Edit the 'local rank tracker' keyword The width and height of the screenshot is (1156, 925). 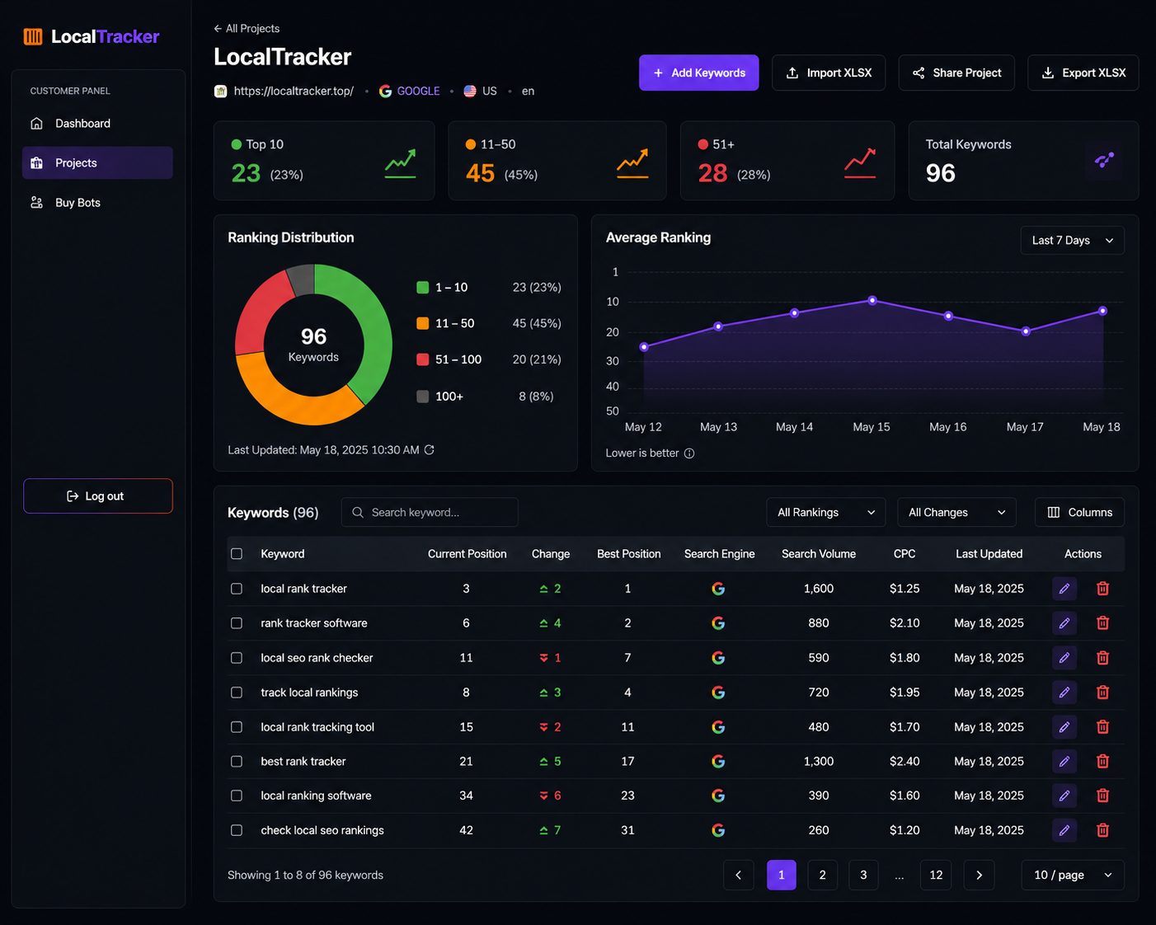[1064, 589]
